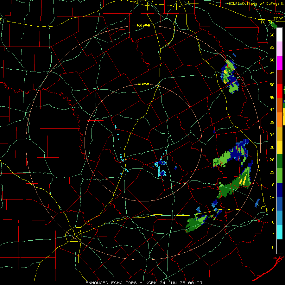Choose the navy blue legend swatch
Screen dimensions: 285x285
[x=280, y=190]
